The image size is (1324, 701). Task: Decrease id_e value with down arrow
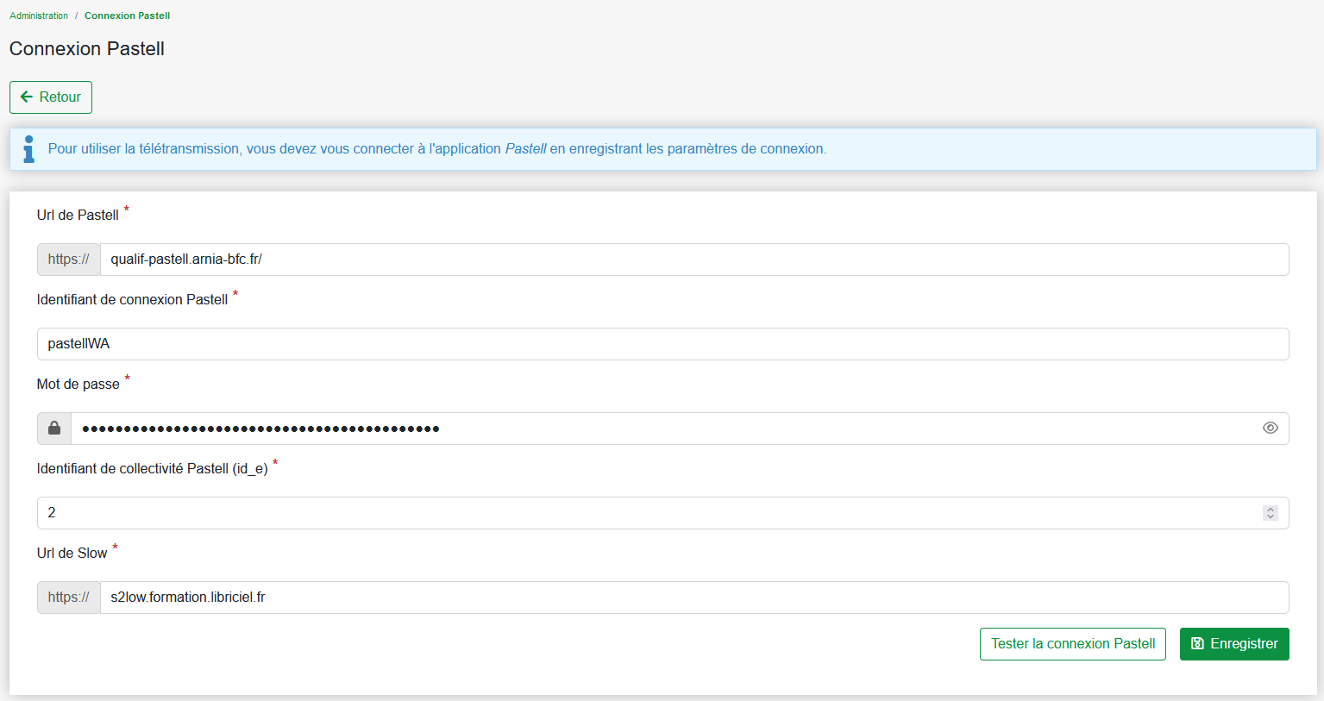point(1270,516)
